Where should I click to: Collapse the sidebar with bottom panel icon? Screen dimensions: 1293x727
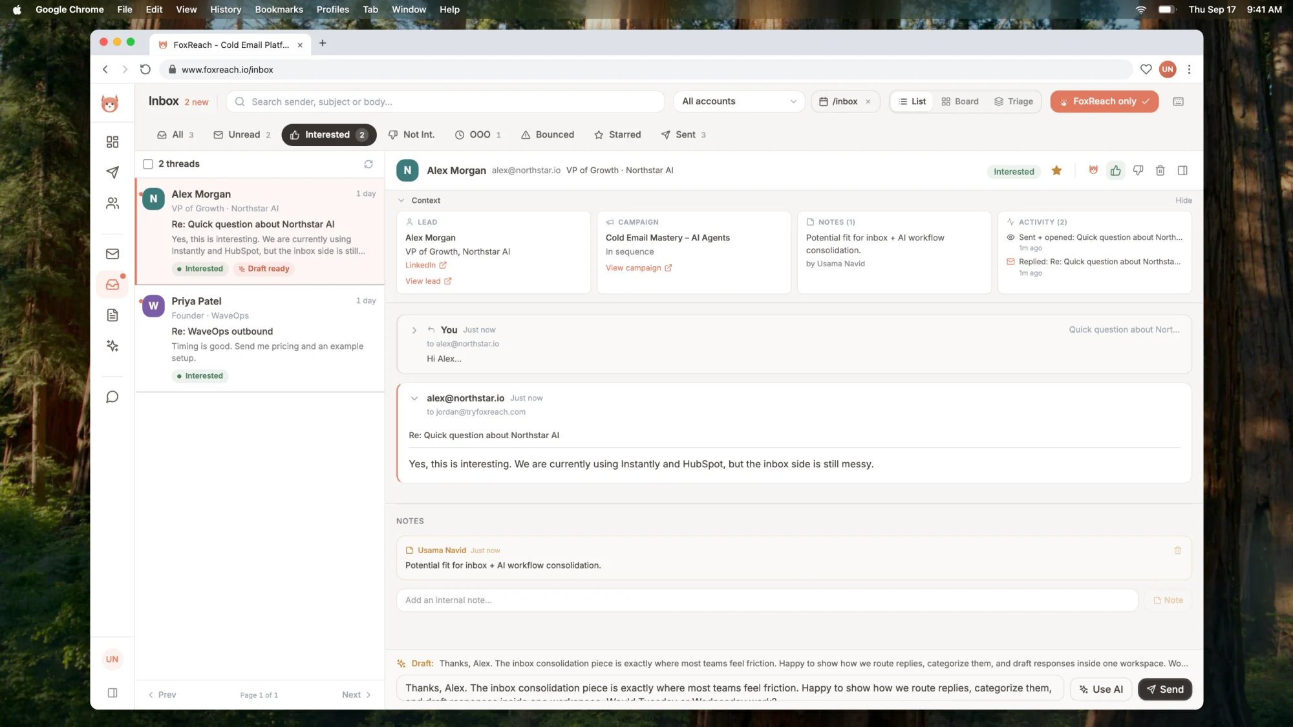pyautogui.click(x=112, y=693)
